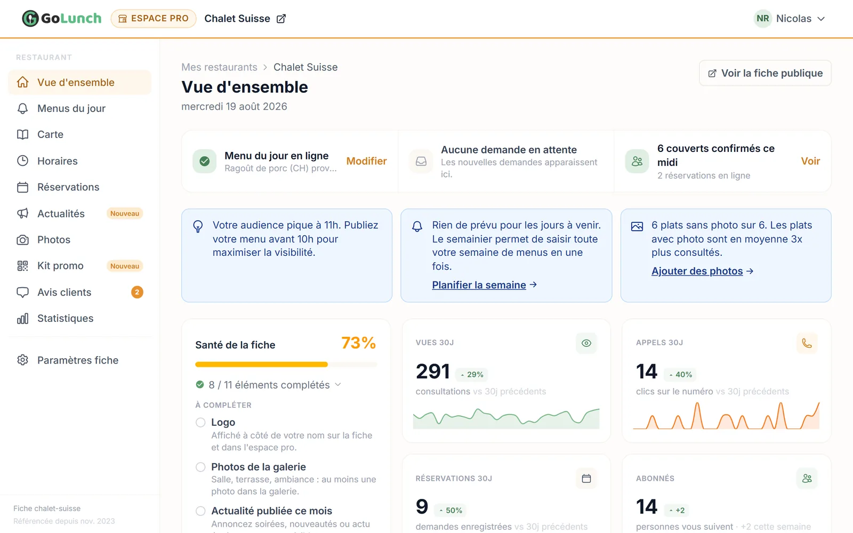This screenshot has width=853, height=533.
Task: Click the people icon for confirmed covers
Action: (637, 161)
